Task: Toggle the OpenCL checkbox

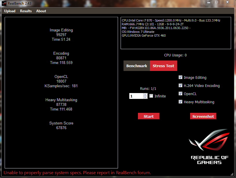Action: click(181, 94)
